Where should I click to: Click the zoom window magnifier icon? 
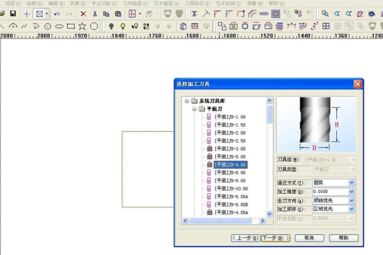coord(325,13)
